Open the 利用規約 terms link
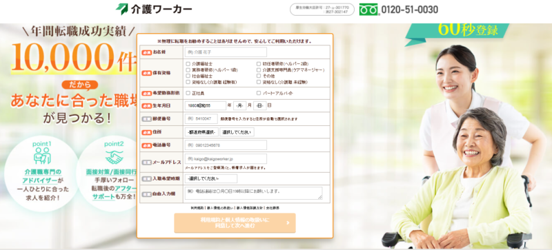The height and width of the screenshot is (250, 552). 197,208
